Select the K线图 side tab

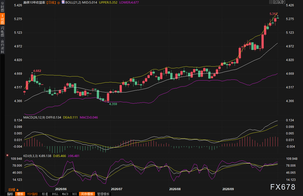pos(2,19)
